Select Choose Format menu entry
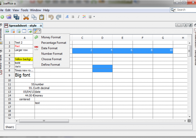Screen dimensions: 196x138 click(x=51, y=59)
